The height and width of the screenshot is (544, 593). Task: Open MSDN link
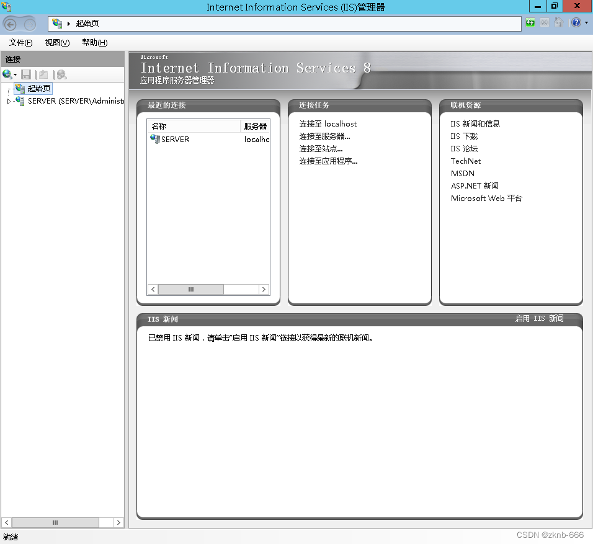point(462,174)
